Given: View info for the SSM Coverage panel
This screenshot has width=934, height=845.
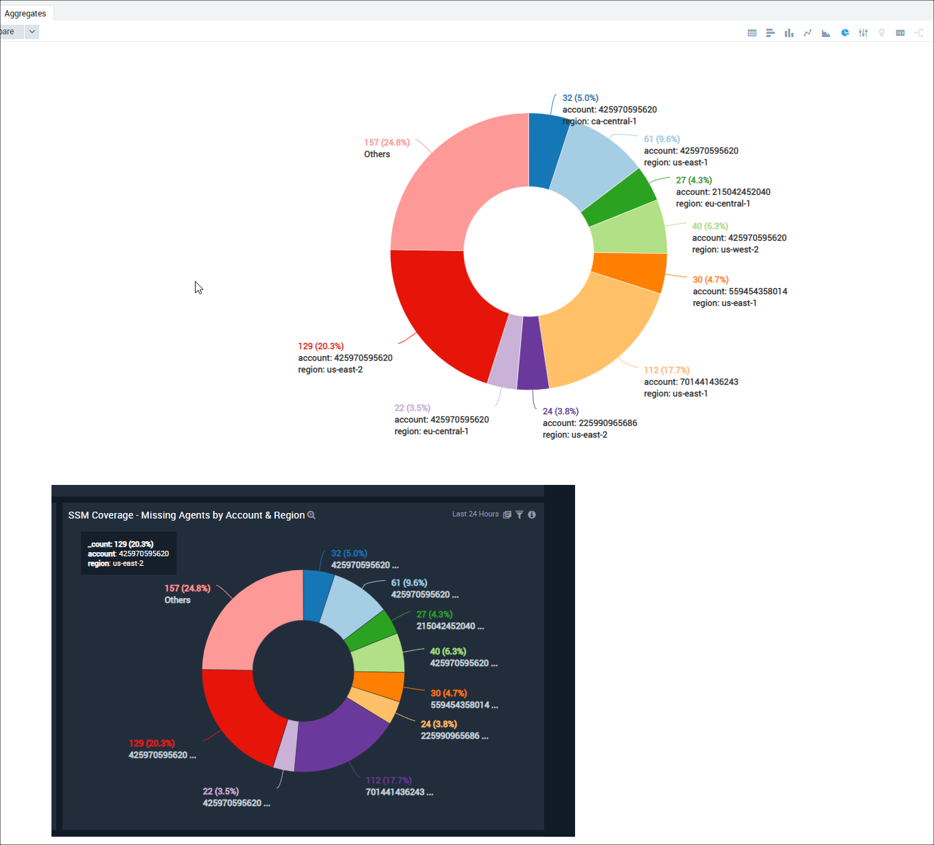Looking at the screenshot, I should [x=532, y=514].
